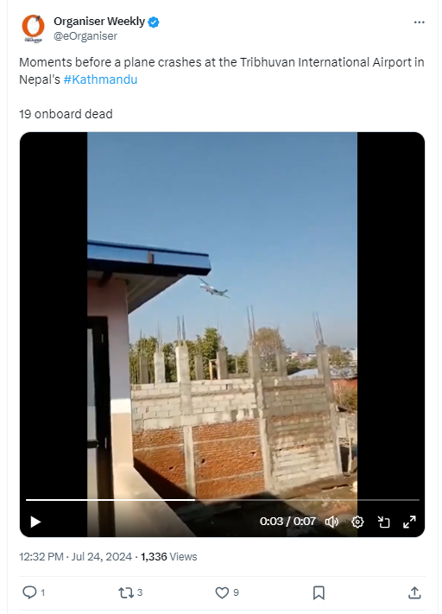View the 1,336 Views analytics

point(168,556)
